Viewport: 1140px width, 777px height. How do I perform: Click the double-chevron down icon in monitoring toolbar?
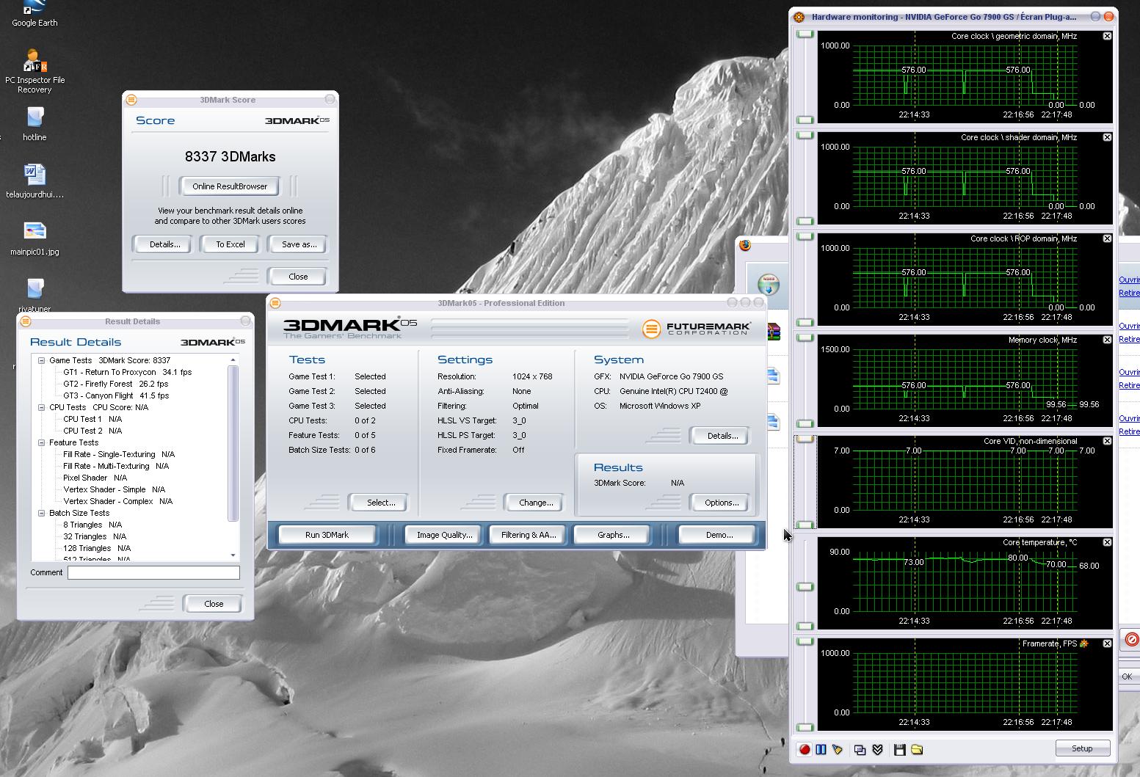click(x=877, y=749)
